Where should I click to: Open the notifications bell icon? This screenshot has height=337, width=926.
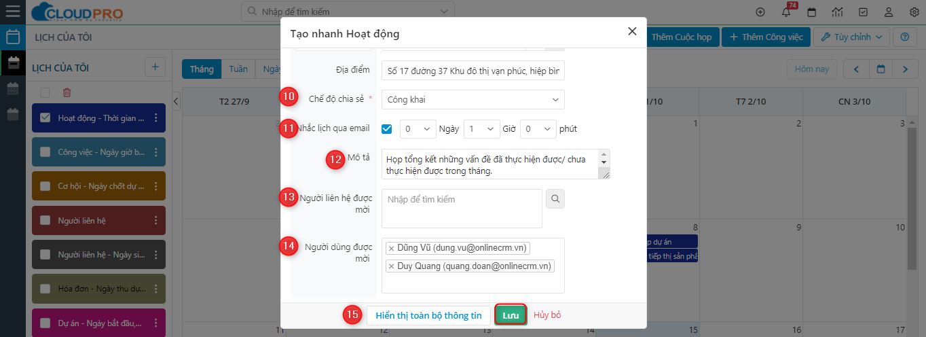(x=786, y=12)
